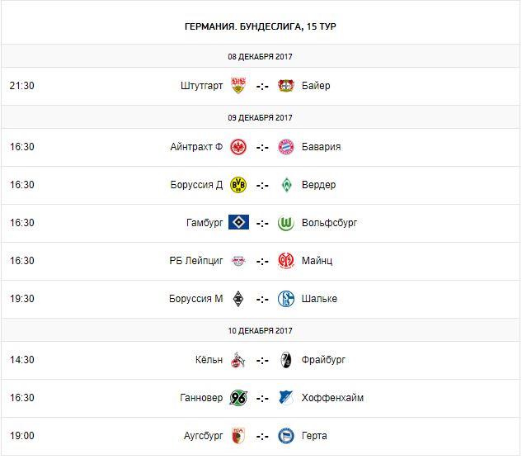Click the Stuttgart club logo
This screenshot has width=522, height=459.
[x=238, y=86]
